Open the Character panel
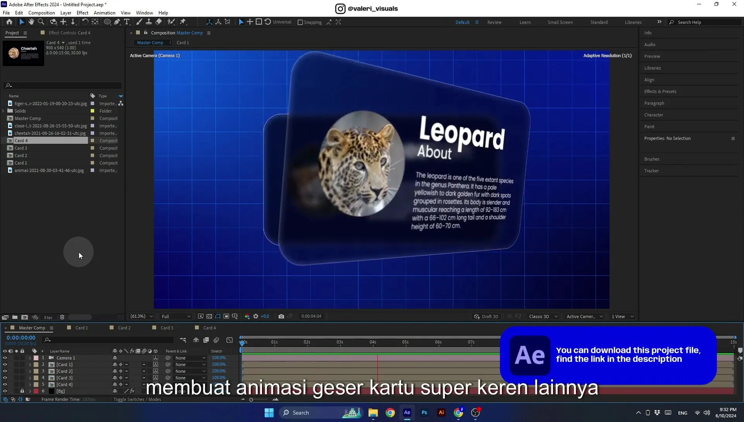The width and height of the screenshot is (744, 422). tap(654, 115)
